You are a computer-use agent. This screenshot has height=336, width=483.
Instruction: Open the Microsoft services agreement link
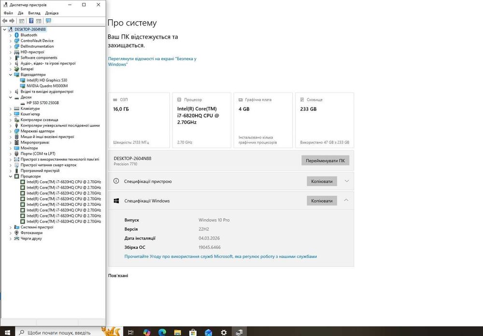221,256
